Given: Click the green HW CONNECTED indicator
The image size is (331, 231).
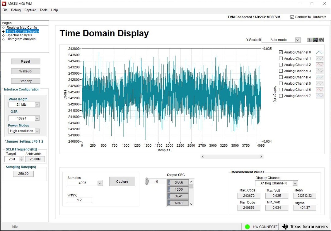Looking at the screenshot, I should 247,226.
